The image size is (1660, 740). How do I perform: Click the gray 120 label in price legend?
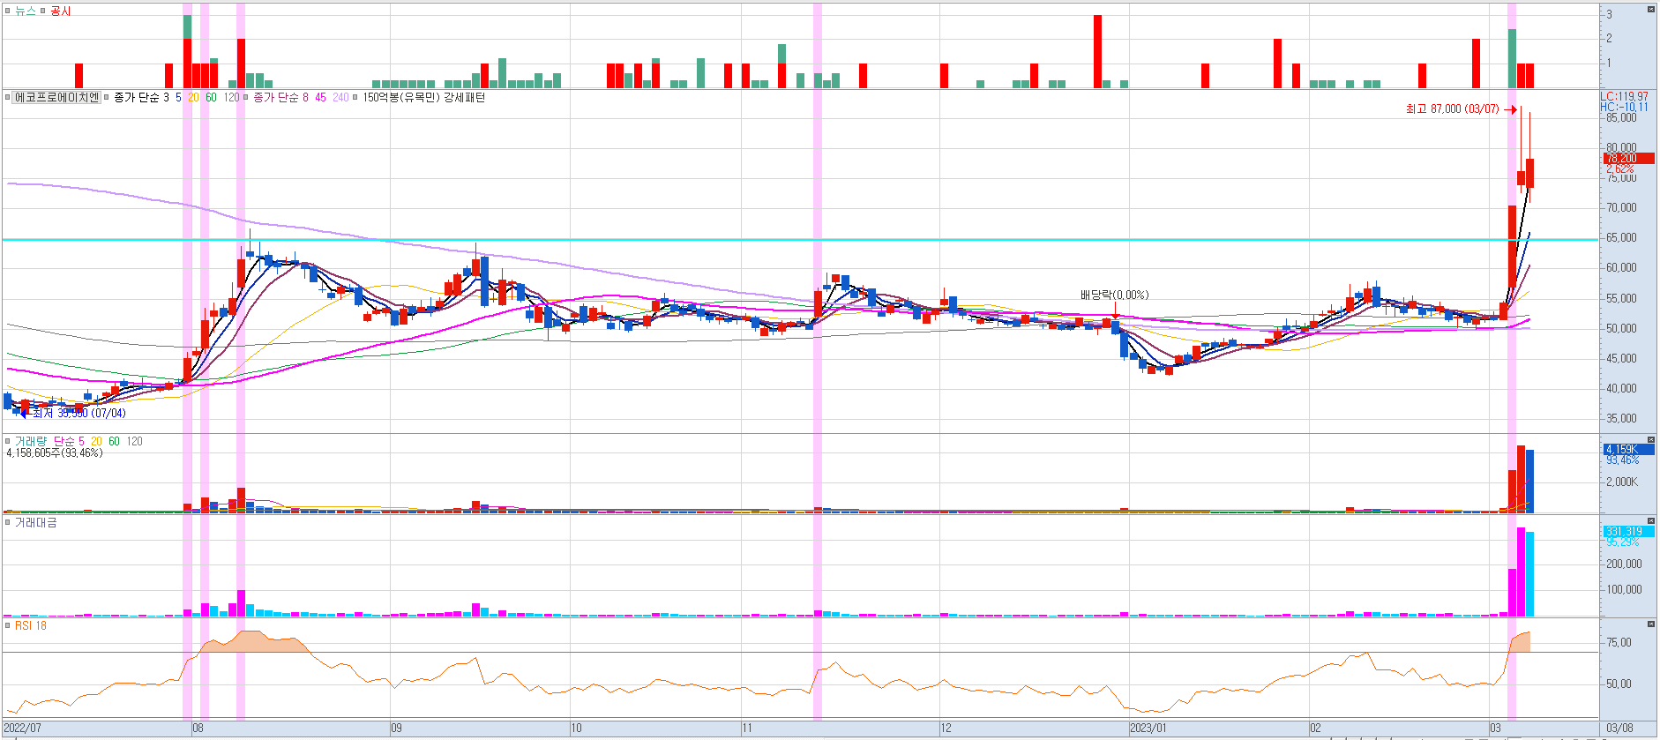tap(231, 97)
